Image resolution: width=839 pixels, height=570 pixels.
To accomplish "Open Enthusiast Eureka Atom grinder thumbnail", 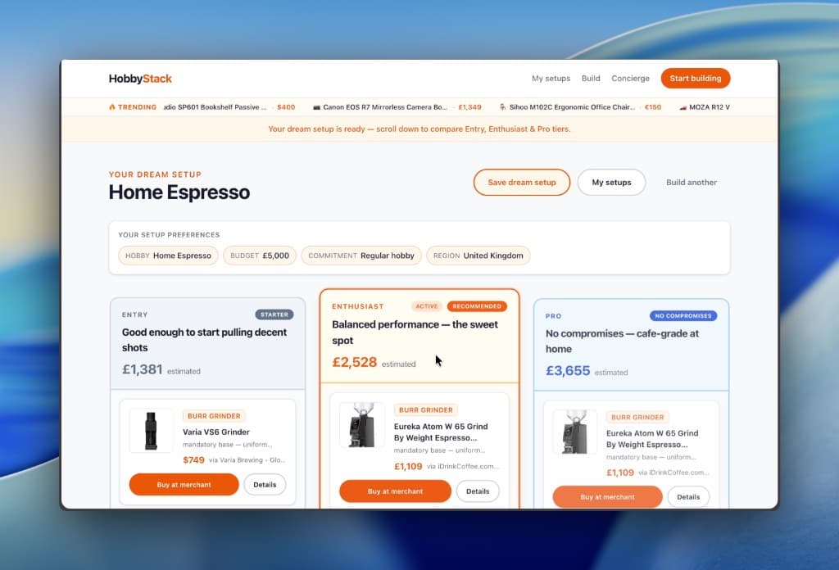I will pyautogui.click(x=361, y=424).
